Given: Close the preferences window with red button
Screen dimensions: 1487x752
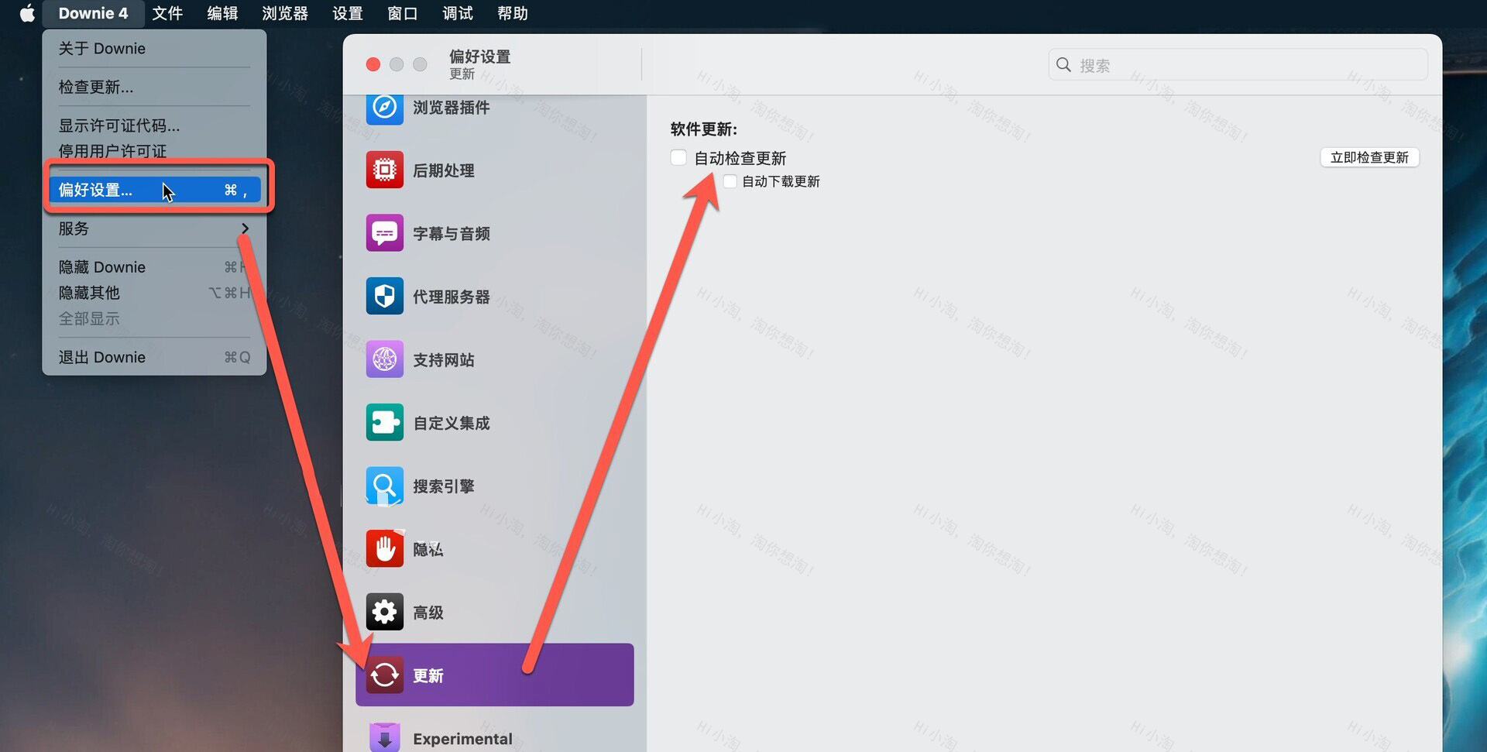Looking at the screenshot, I should point(373,64).
